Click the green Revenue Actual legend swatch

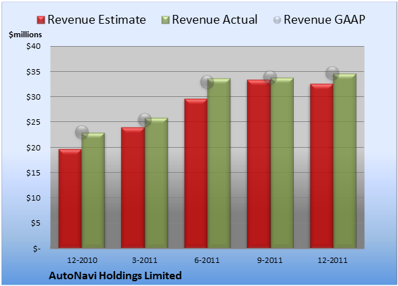(165, 20)
